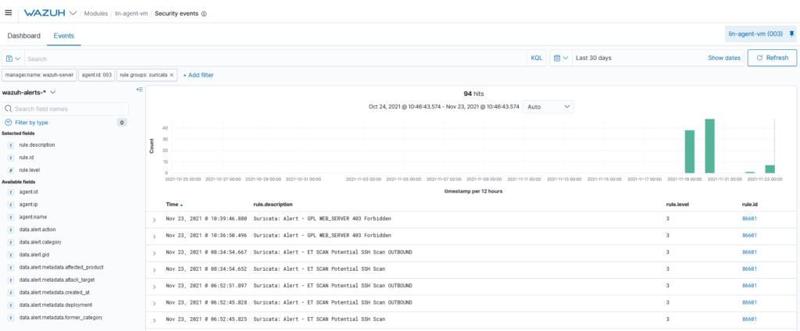Screen dimensions: 800x331
Task: Expand the 08:34:54.667 event row
Action: click(x=155, y=253)
